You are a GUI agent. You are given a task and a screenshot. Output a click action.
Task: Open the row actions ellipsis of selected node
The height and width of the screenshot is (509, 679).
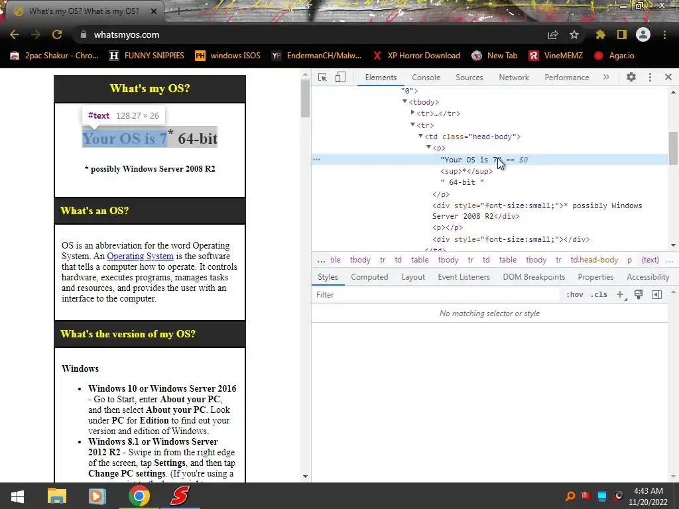point(316,160)
